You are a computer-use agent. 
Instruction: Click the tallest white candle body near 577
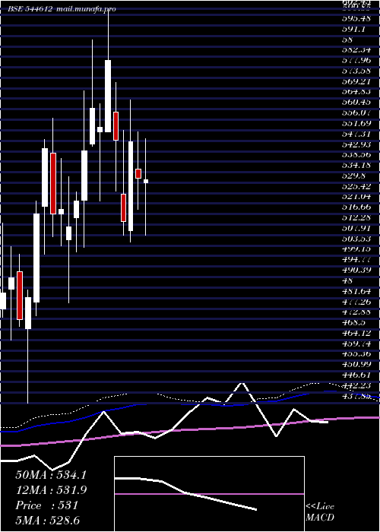click(108, 96)
